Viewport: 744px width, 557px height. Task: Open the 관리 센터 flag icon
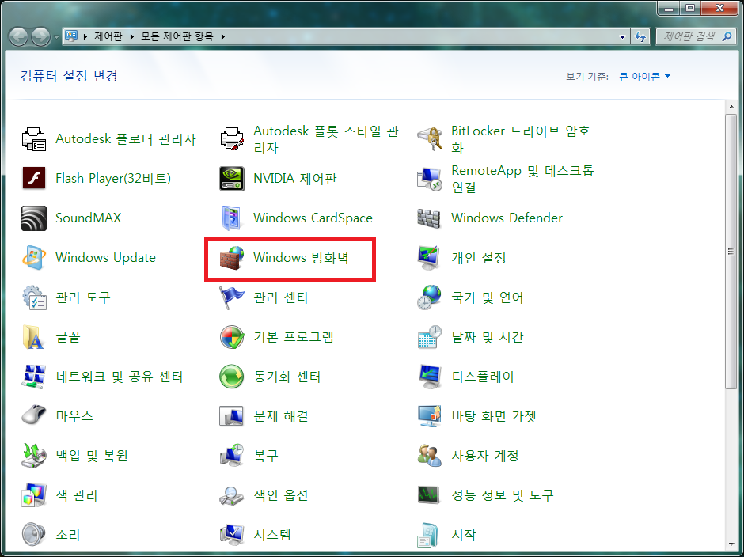tap(232, 297)
